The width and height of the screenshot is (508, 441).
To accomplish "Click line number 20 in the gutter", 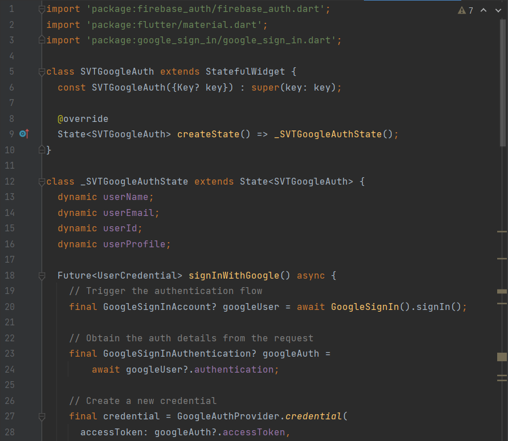I will pos(10,307).
